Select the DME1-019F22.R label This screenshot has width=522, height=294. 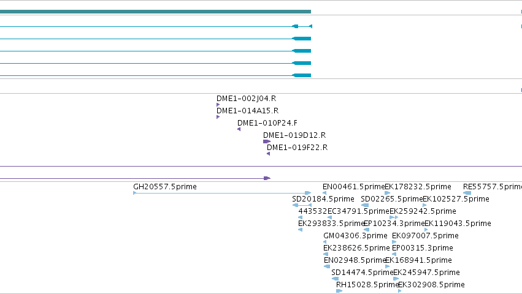click(x=297, y=148)
